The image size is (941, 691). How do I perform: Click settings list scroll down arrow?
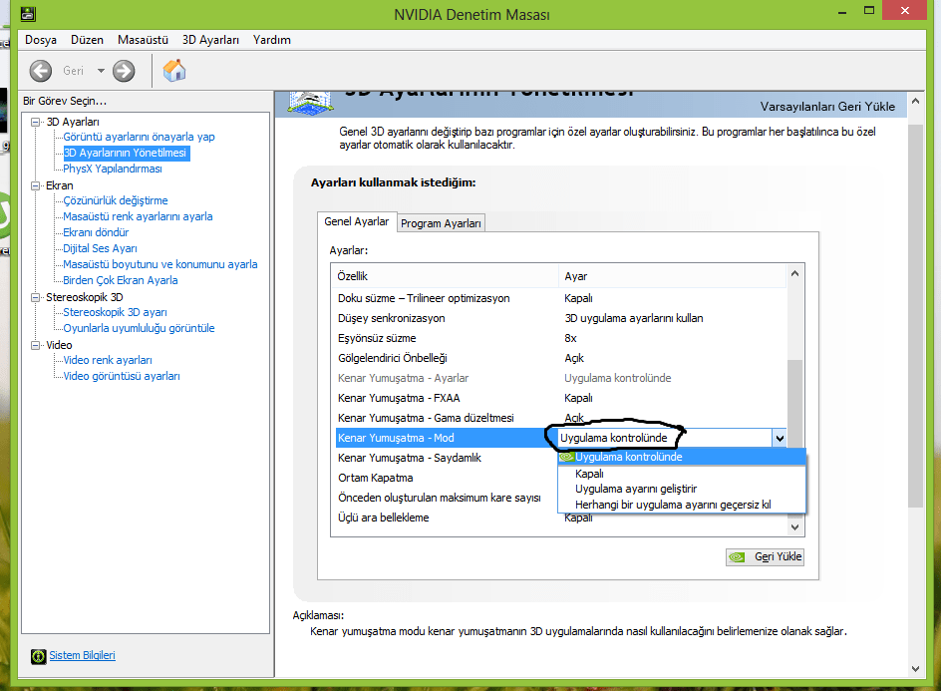click(x=795, y=527)
